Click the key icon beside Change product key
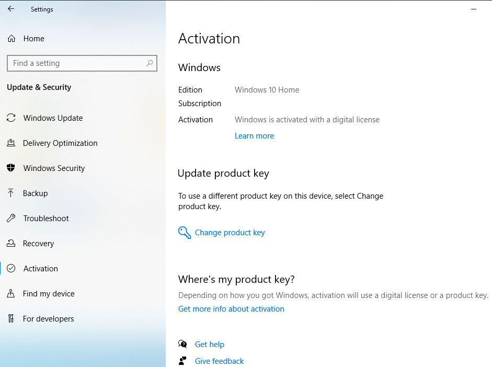Image resolution: width=492 pixels, height=367 pixels. [x=185, y=233]
